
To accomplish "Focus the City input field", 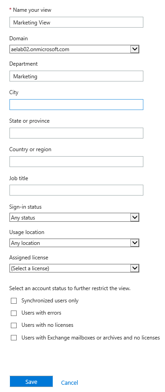I will click(76, 105).
